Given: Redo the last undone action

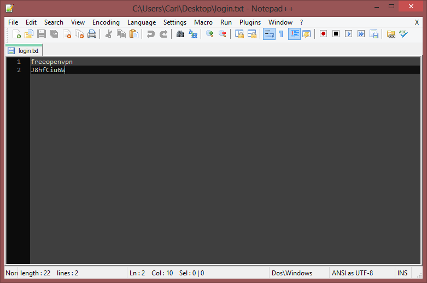Looking at the screenshot, I should [x=163, y=34].
